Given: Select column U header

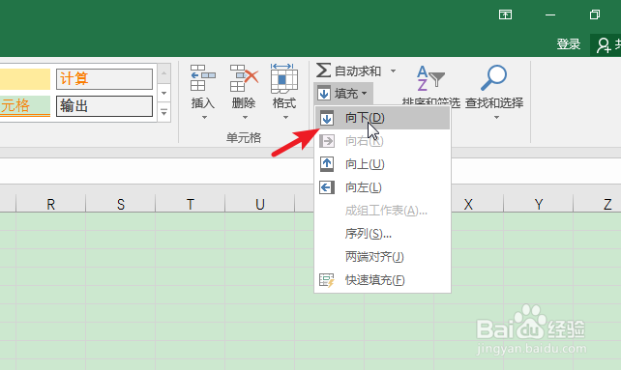Looking at the screenshot, I should (260, 204).
